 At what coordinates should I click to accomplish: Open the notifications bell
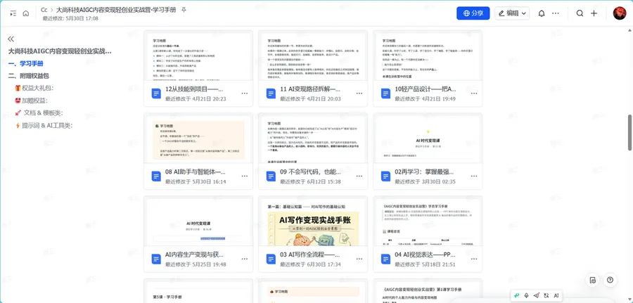pos(542,13)
